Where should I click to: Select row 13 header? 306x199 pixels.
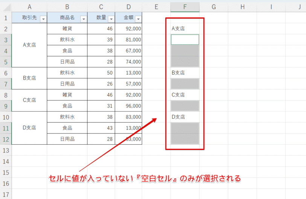pyautogui.click(x=6, y=150)
